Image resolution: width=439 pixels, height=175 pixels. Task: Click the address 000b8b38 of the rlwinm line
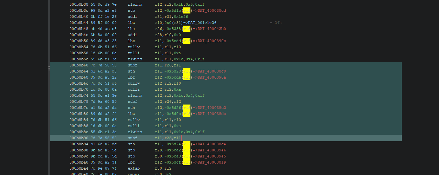[x=78, y=5]
